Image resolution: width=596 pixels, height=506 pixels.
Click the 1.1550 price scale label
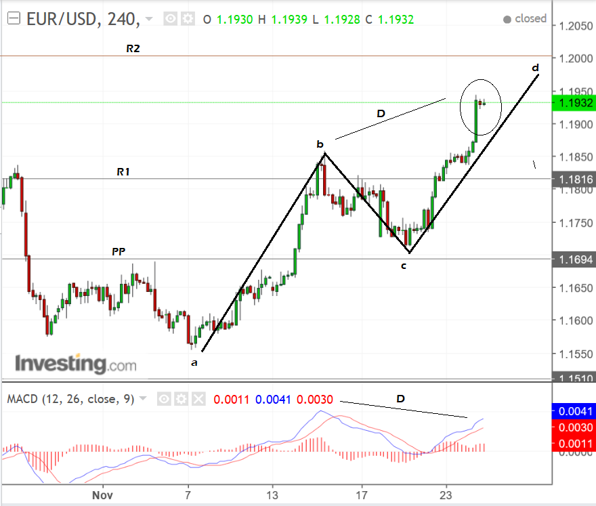point(576,354)
